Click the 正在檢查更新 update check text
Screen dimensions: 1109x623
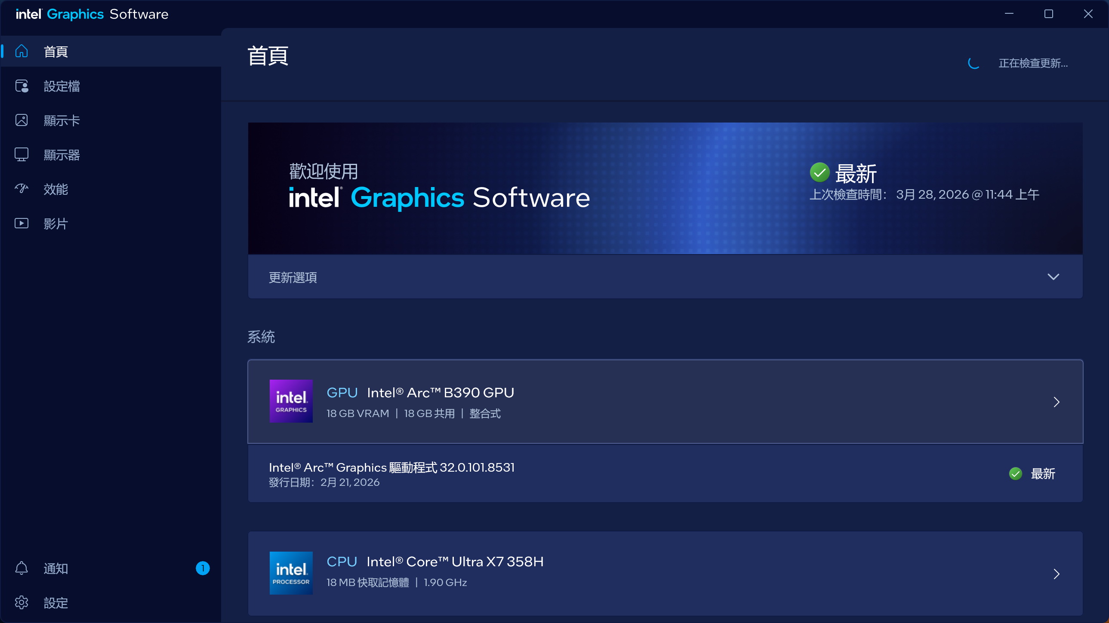click(x=1033, y=63)
